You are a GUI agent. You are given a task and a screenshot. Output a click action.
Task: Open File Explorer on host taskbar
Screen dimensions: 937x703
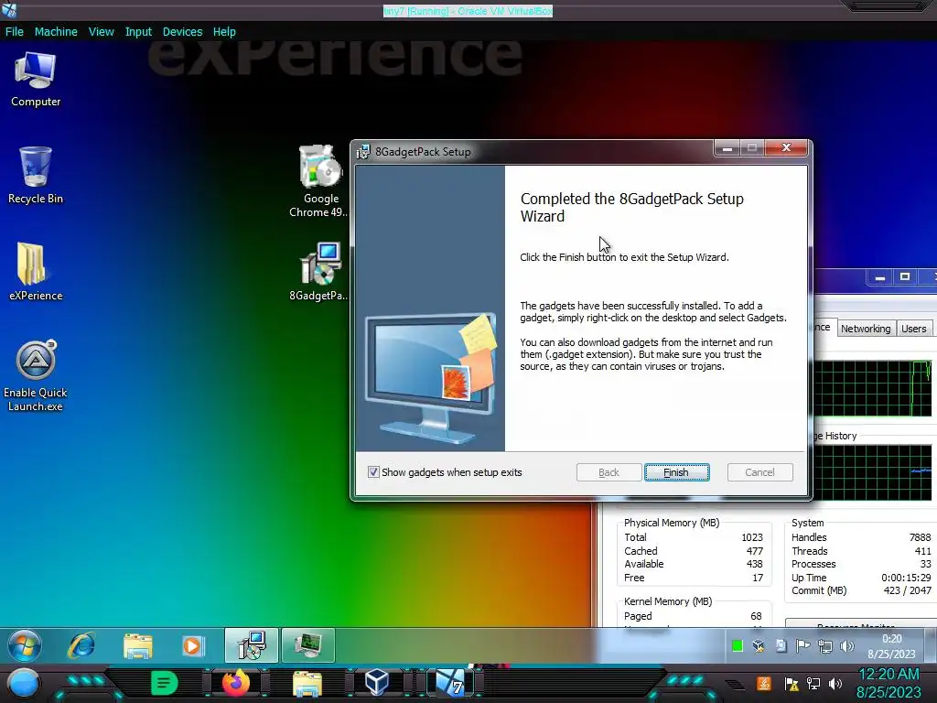[x=307, y=683]
